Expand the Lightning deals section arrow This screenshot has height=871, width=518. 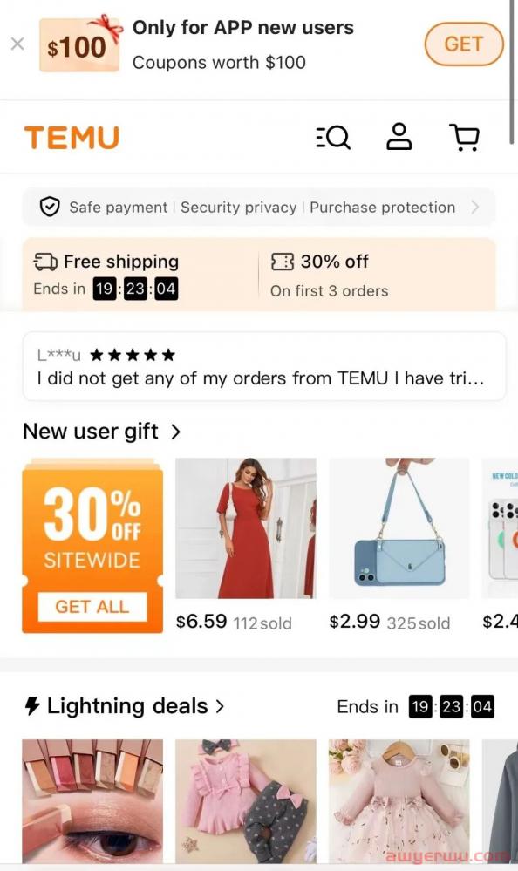pyautogui.click(x=220, y=706)
